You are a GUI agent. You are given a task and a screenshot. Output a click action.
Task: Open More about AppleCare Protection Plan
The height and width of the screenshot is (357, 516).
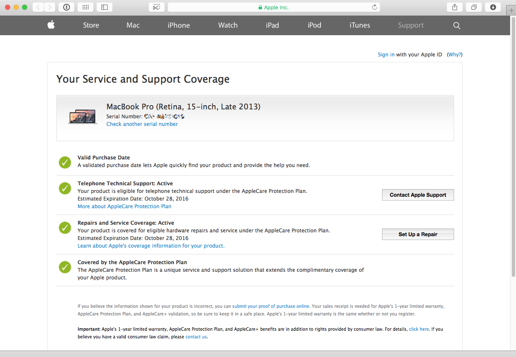click(x=124, y=206)
